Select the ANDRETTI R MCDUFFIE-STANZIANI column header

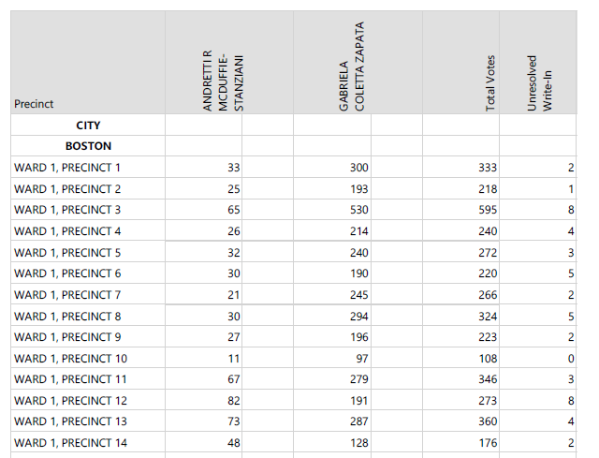pyautogui.click(x=223, y=81)
